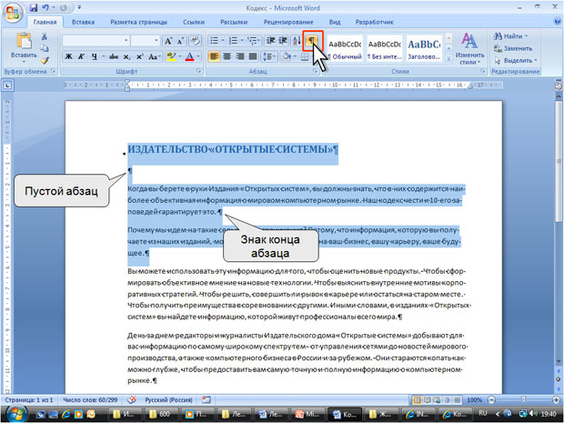Open the Рецензирование tab
The image size is (564, 423).
point(288,22)
